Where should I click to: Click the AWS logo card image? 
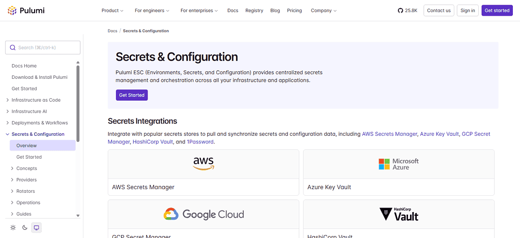click(x=204, y=164)
